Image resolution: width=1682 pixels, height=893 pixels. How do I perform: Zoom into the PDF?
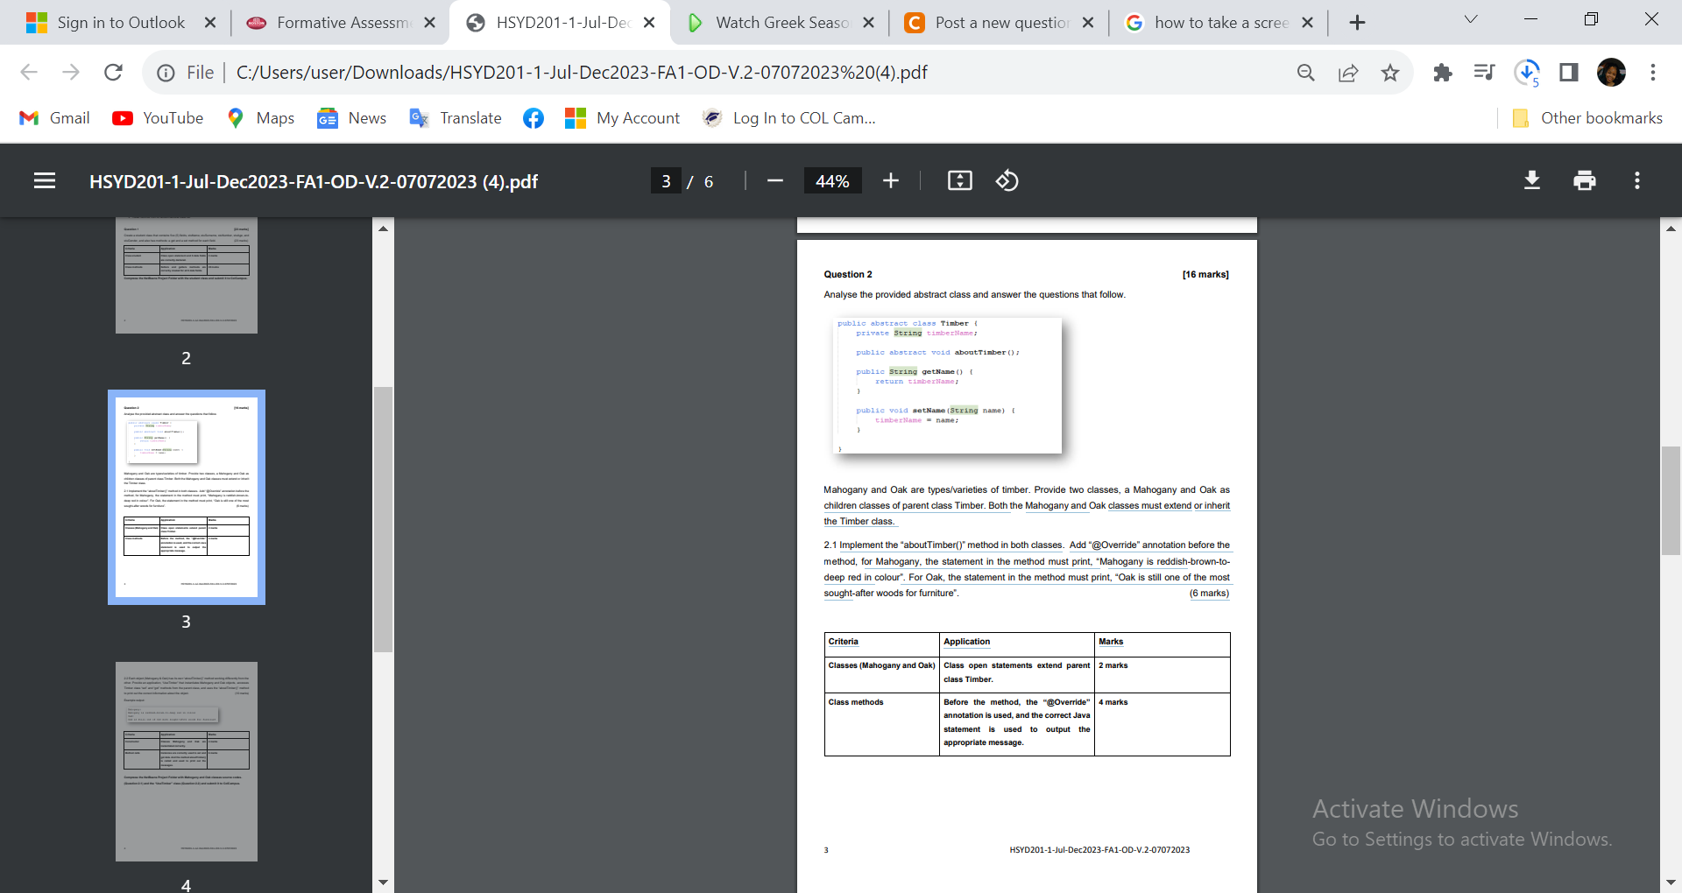891,180
